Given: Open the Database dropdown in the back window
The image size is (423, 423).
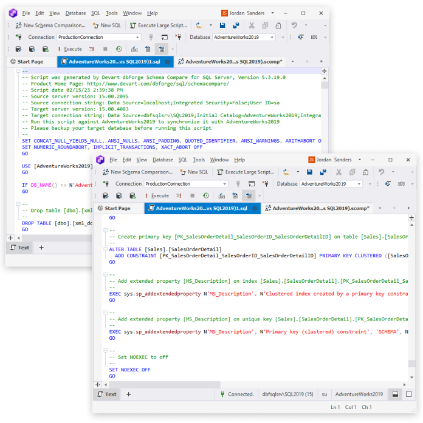Looking at the screenshot, I should (272, 37).
